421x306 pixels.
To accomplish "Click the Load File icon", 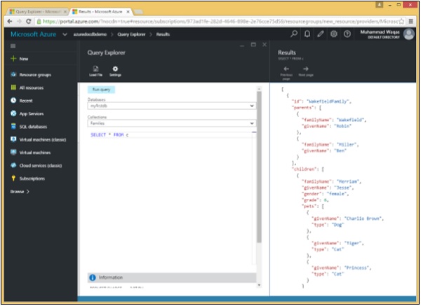I will pyautogui.click(x=95, y=69).
